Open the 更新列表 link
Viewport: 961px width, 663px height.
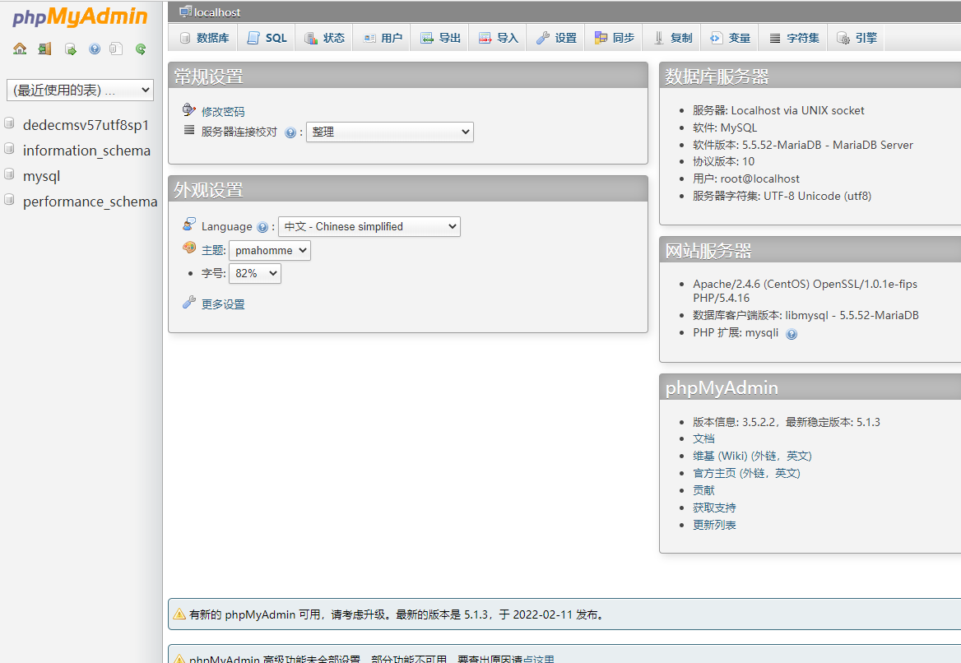click(x=715, y=525)
